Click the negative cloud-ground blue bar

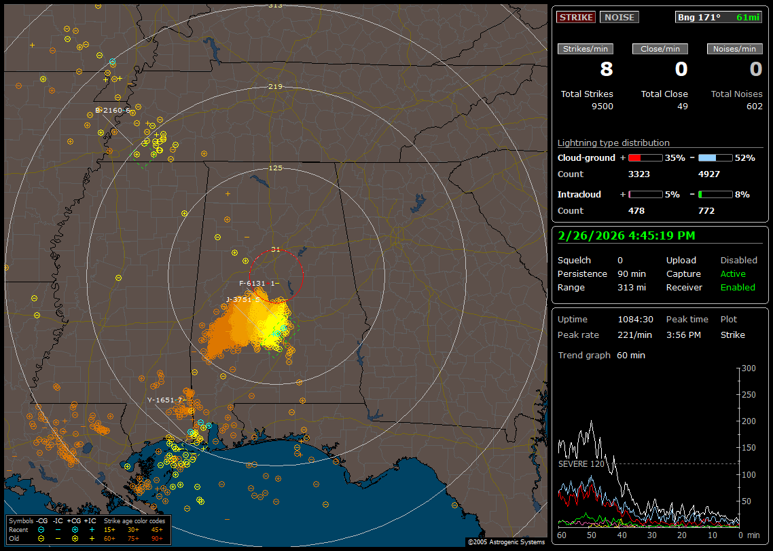[x=716, y=157]
